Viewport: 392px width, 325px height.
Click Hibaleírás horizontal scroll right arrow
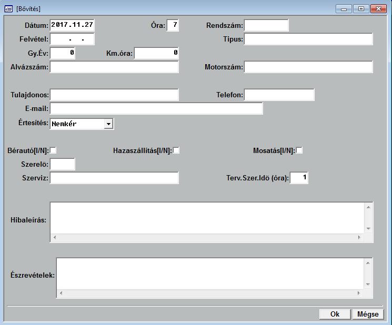click(x=359, y=238)
